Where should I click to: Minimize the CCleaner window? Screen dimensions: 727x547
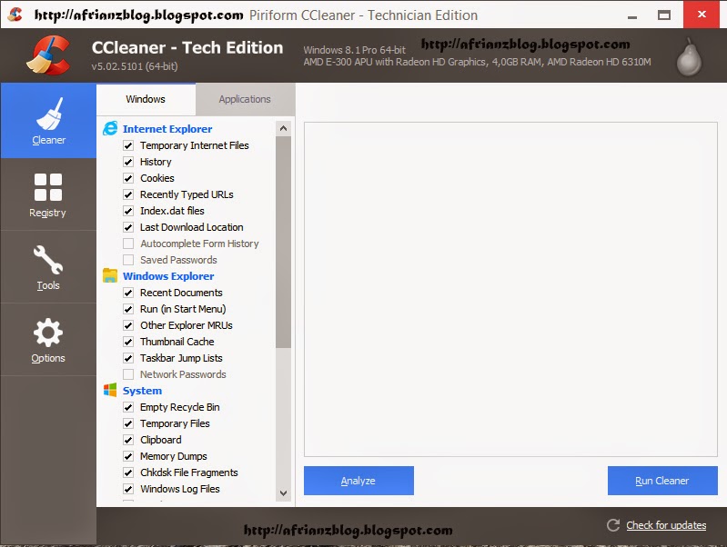632,15
